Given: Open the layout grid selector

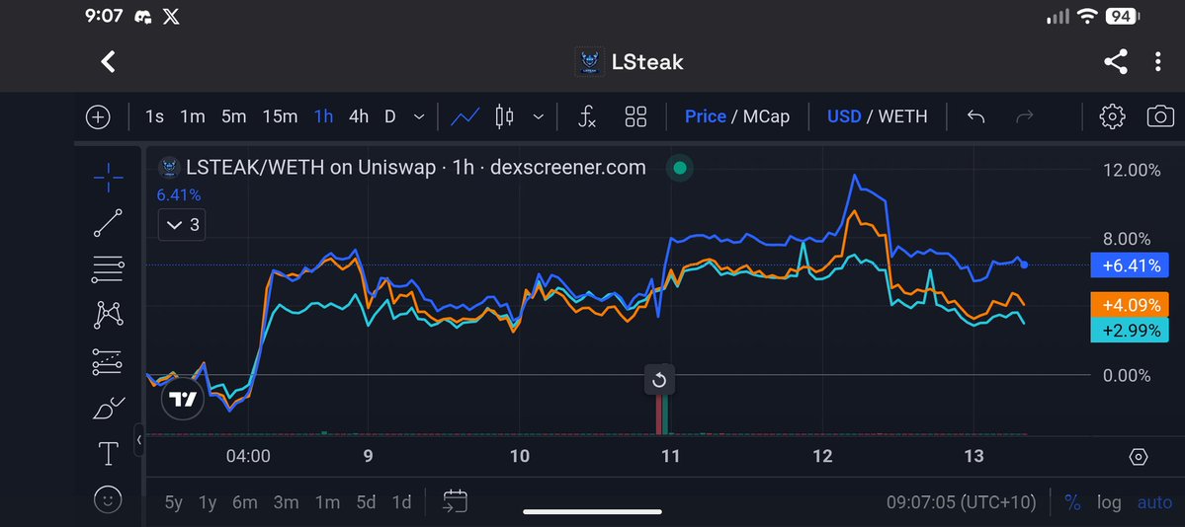Looking at the screenshot, I should 635,117.
